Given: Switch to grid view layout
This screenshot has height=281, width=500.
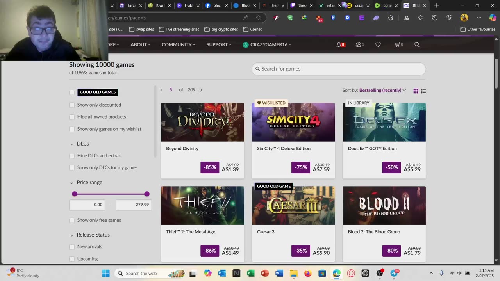Looking at the screenshot, I should click(x=416, y=91).
